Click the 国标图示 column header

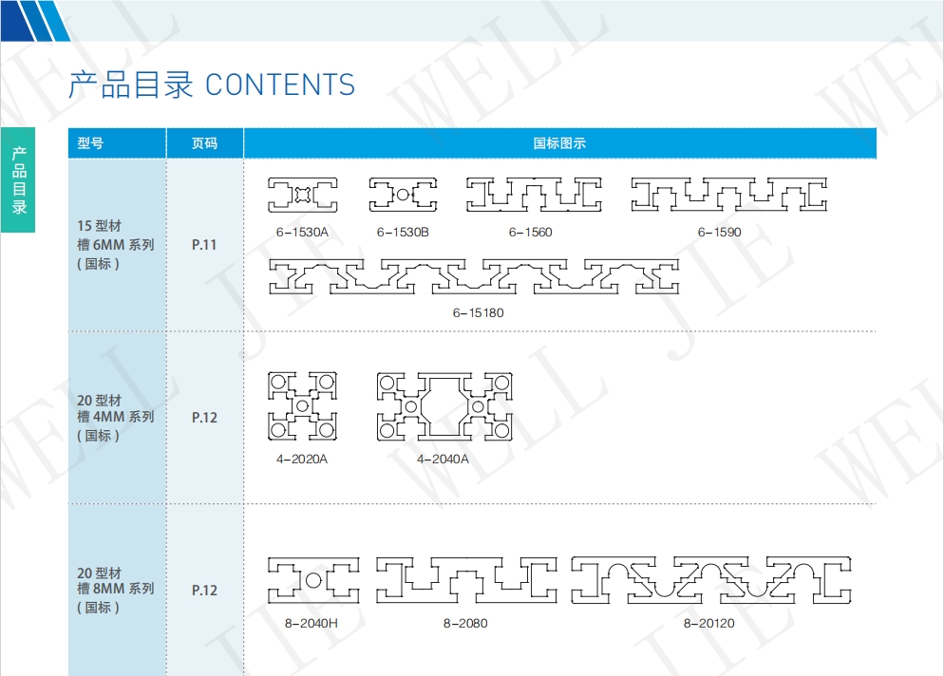pyautogui.click(x=560, y=142)
